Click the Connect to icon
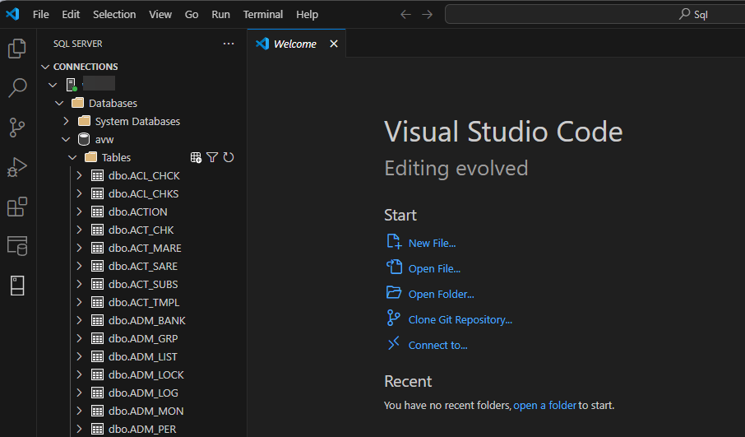The image size is (745, 437). 393,343
